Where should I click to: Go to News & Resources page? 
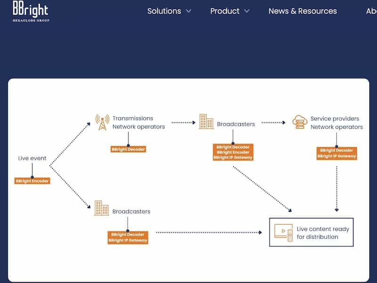click(303, 11)
